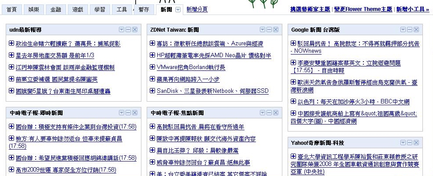The height and width of the screenshot is (176, 433).
Task: Expand the 駁回扁抗告 headline plus icon
Action: tap(293, 43)
